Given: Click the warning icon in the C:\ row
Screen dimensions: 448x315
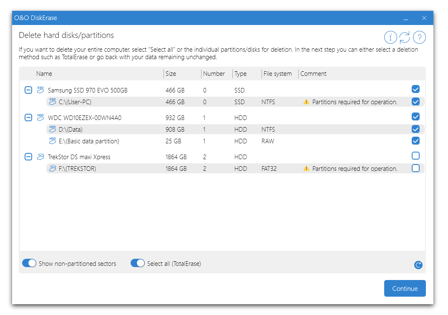Looking at the screenshot, I should (306, 102).
